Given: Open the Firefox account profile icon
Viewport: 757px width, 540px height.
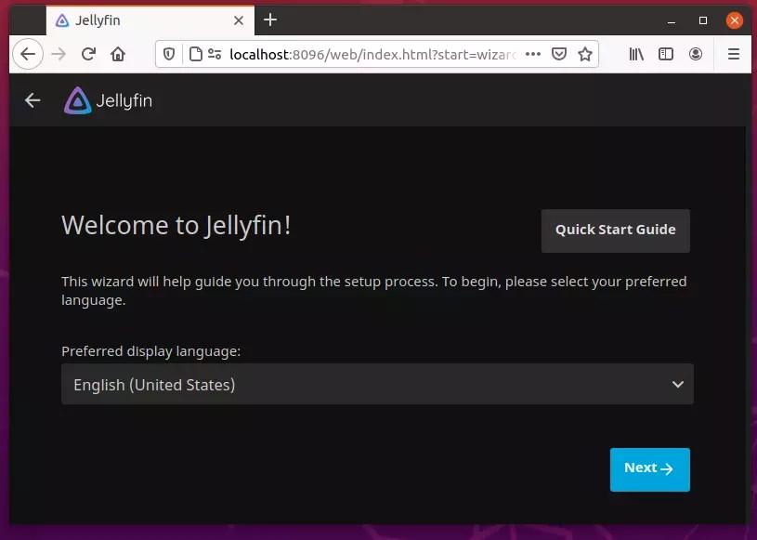Looking at the screenshot, I should [x=696, y=54].
